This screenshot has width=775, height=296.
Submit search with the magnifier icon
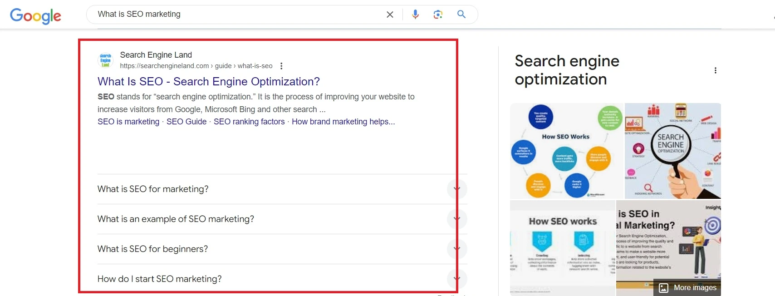[x=461, y=14]
